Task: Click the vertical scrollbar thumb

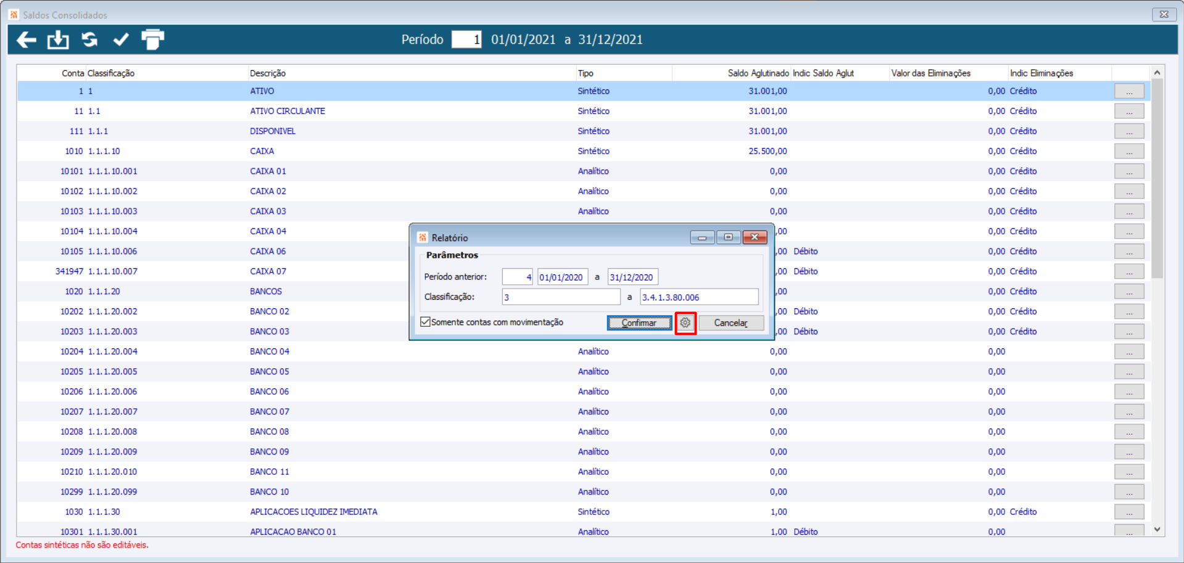Action: click(1157, 179)
